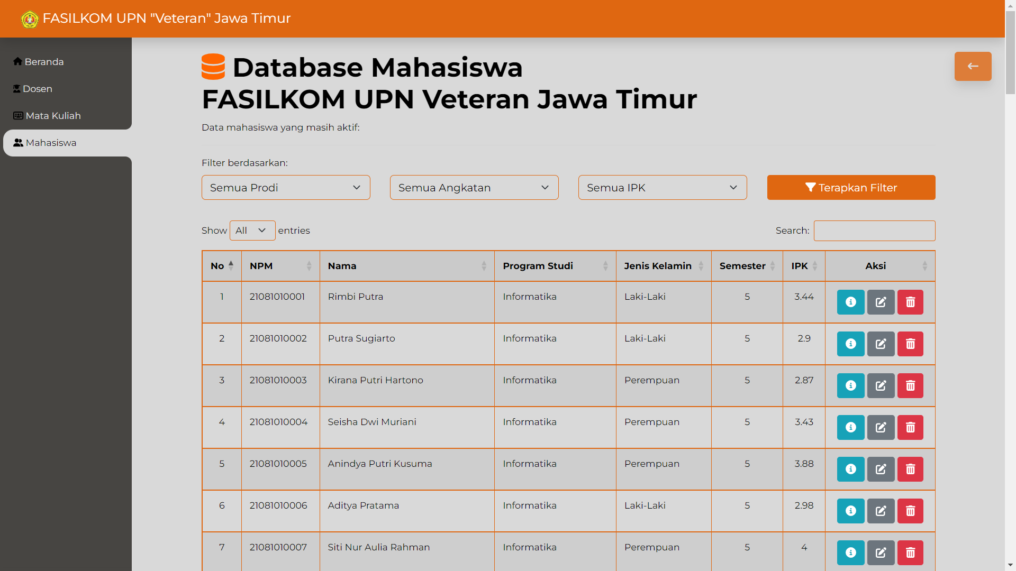The height and width of the screenshot is (571, 1016).
Task: Click the UPN logo in header
Action: 30,19
